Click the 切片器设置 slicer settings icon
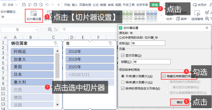 coord(34,14)
